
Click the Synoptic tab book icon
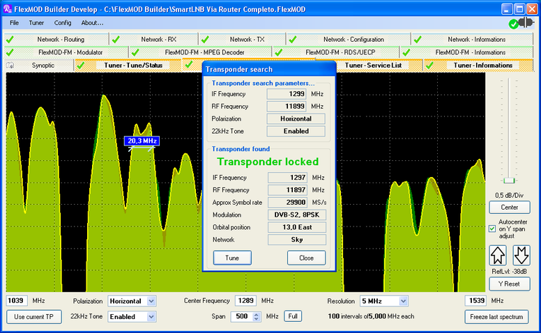10,65
